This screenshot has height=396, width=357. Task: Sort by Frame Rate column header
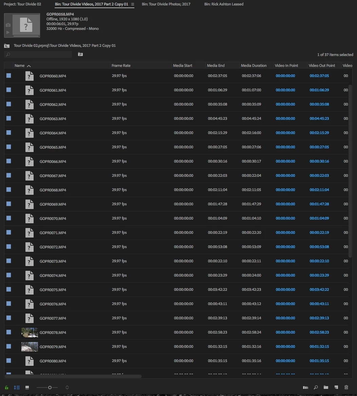tap(121, 66)
